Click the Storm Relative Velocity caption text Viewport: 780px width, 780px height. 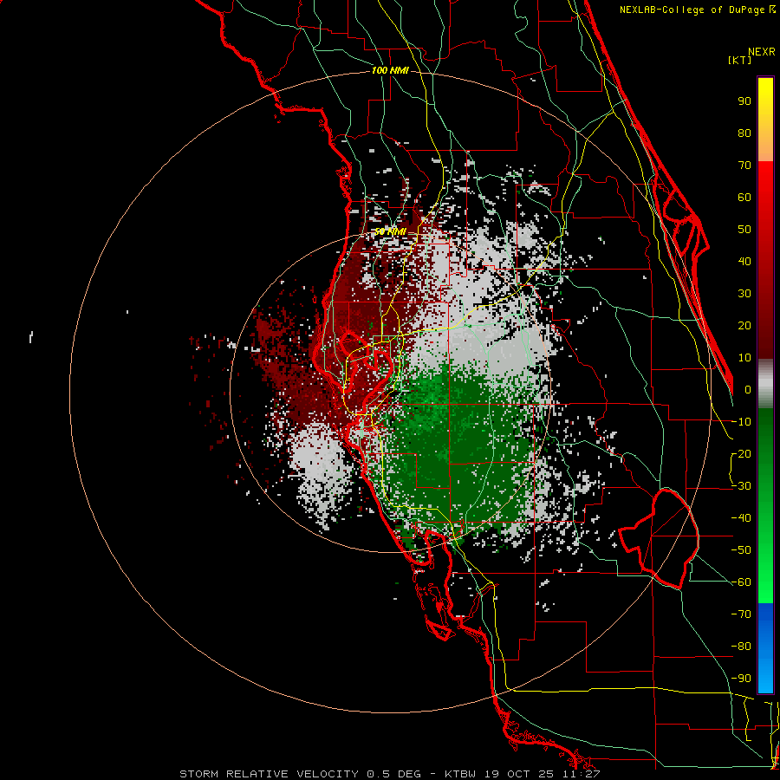click(x=389, y=774)
